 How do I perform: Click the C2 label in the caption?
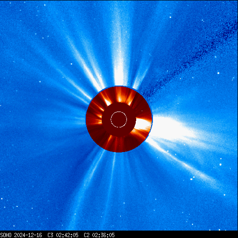tap(86, 235)
